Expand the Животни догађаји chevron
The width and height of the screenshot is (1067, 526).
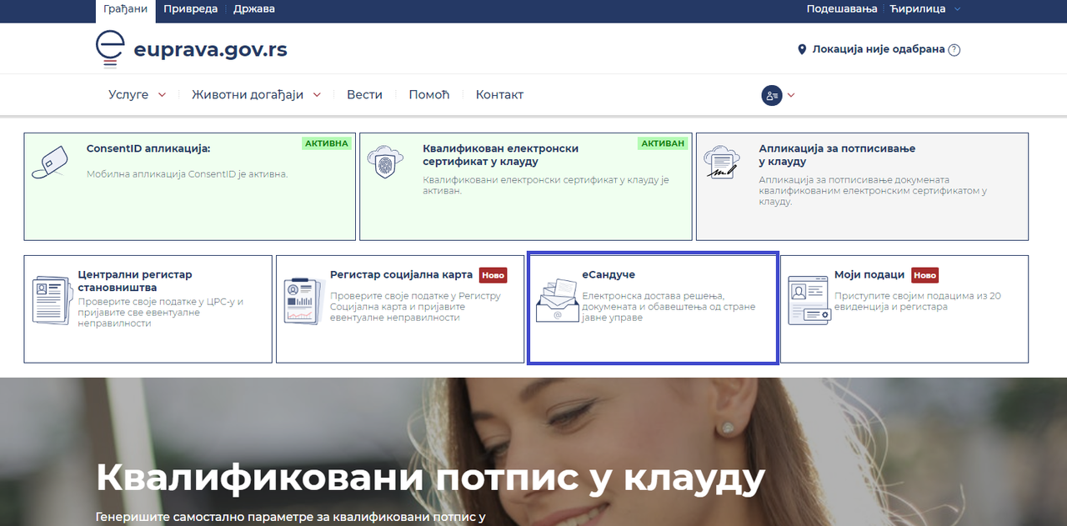[317, 95]
